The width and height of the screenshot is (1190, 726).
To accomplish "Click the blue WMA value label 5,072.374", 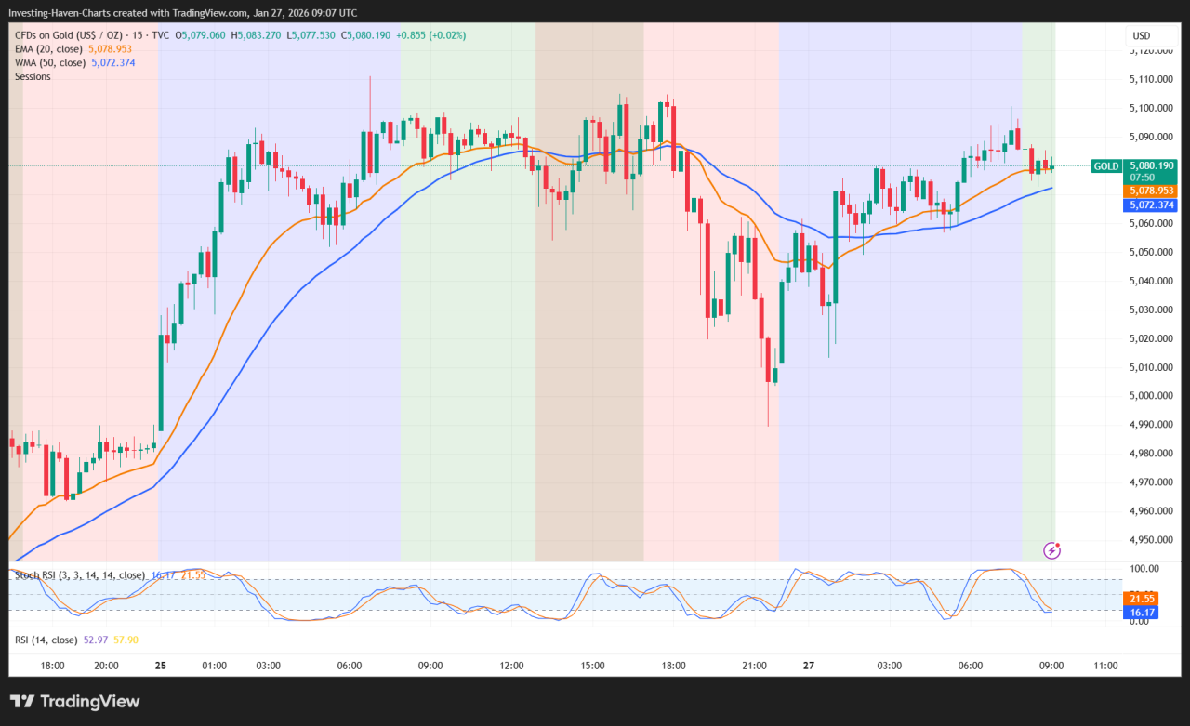I will coord(1150,205).
